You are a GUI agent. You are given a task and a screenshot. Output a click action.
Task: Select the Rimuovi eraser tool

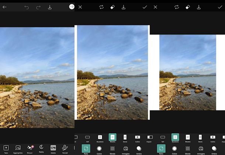(30, 149)
